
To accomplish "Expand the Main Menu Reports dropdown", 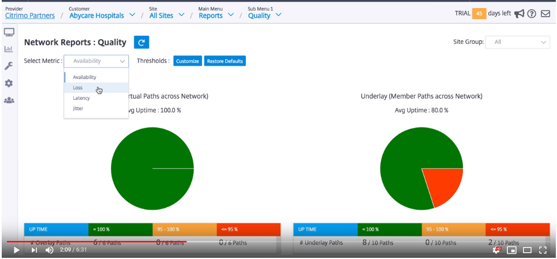I will [x=230, y=15].
